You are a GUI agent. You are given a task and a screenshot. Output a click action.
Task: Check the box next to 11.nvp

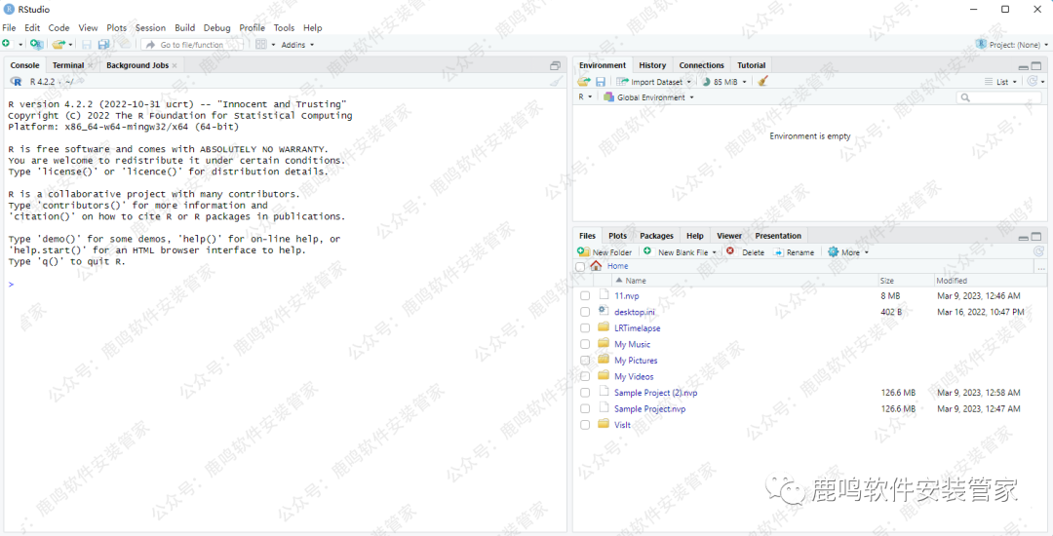585,295
